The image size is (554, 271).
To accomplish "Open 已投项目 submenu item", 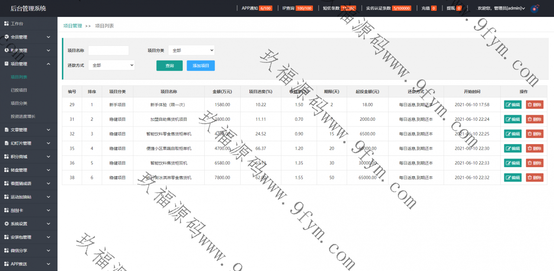I will click(19, 90).
